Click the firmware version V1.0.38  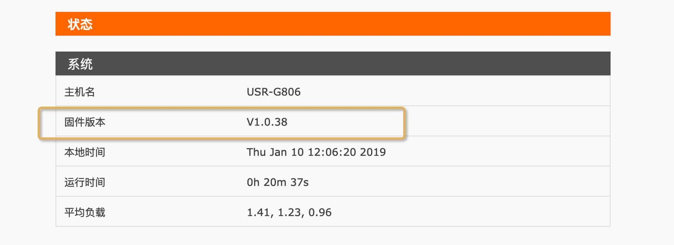point(267,122)
